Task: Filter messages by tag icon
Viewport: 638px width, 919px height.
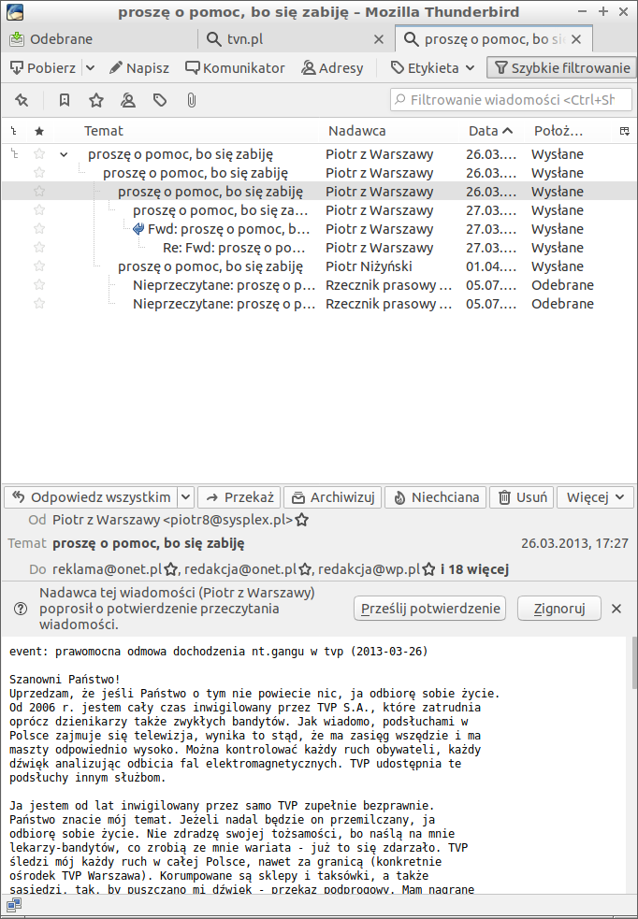Action: [x=159, y=100]
